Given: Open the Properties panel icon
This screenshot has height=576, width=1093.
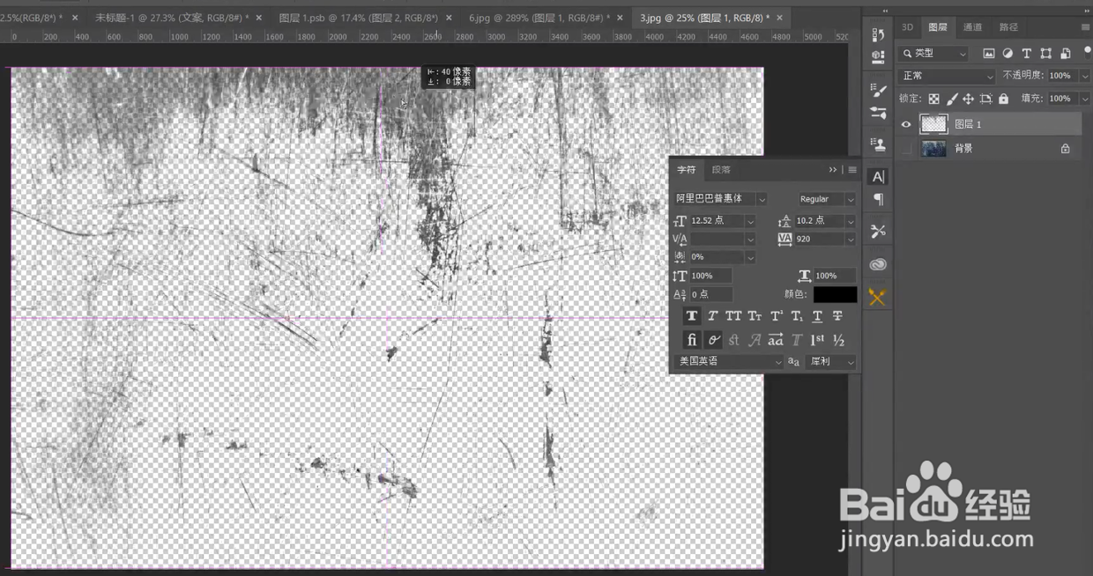Looking at the screenshot, I should pos(877,58).
